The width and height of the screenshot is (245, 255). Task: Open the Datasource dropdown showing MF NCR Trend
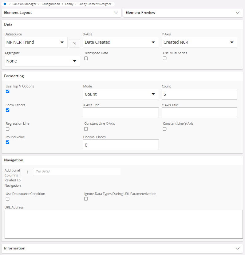(x=35, y=42)
